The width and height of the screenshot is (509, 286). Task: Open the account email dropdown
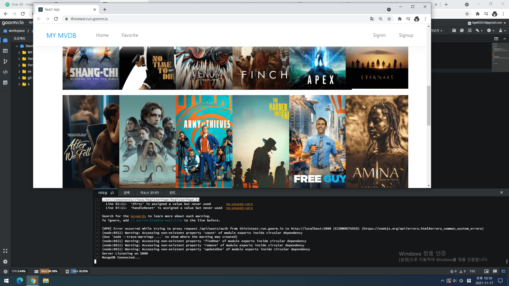point(505,23)
